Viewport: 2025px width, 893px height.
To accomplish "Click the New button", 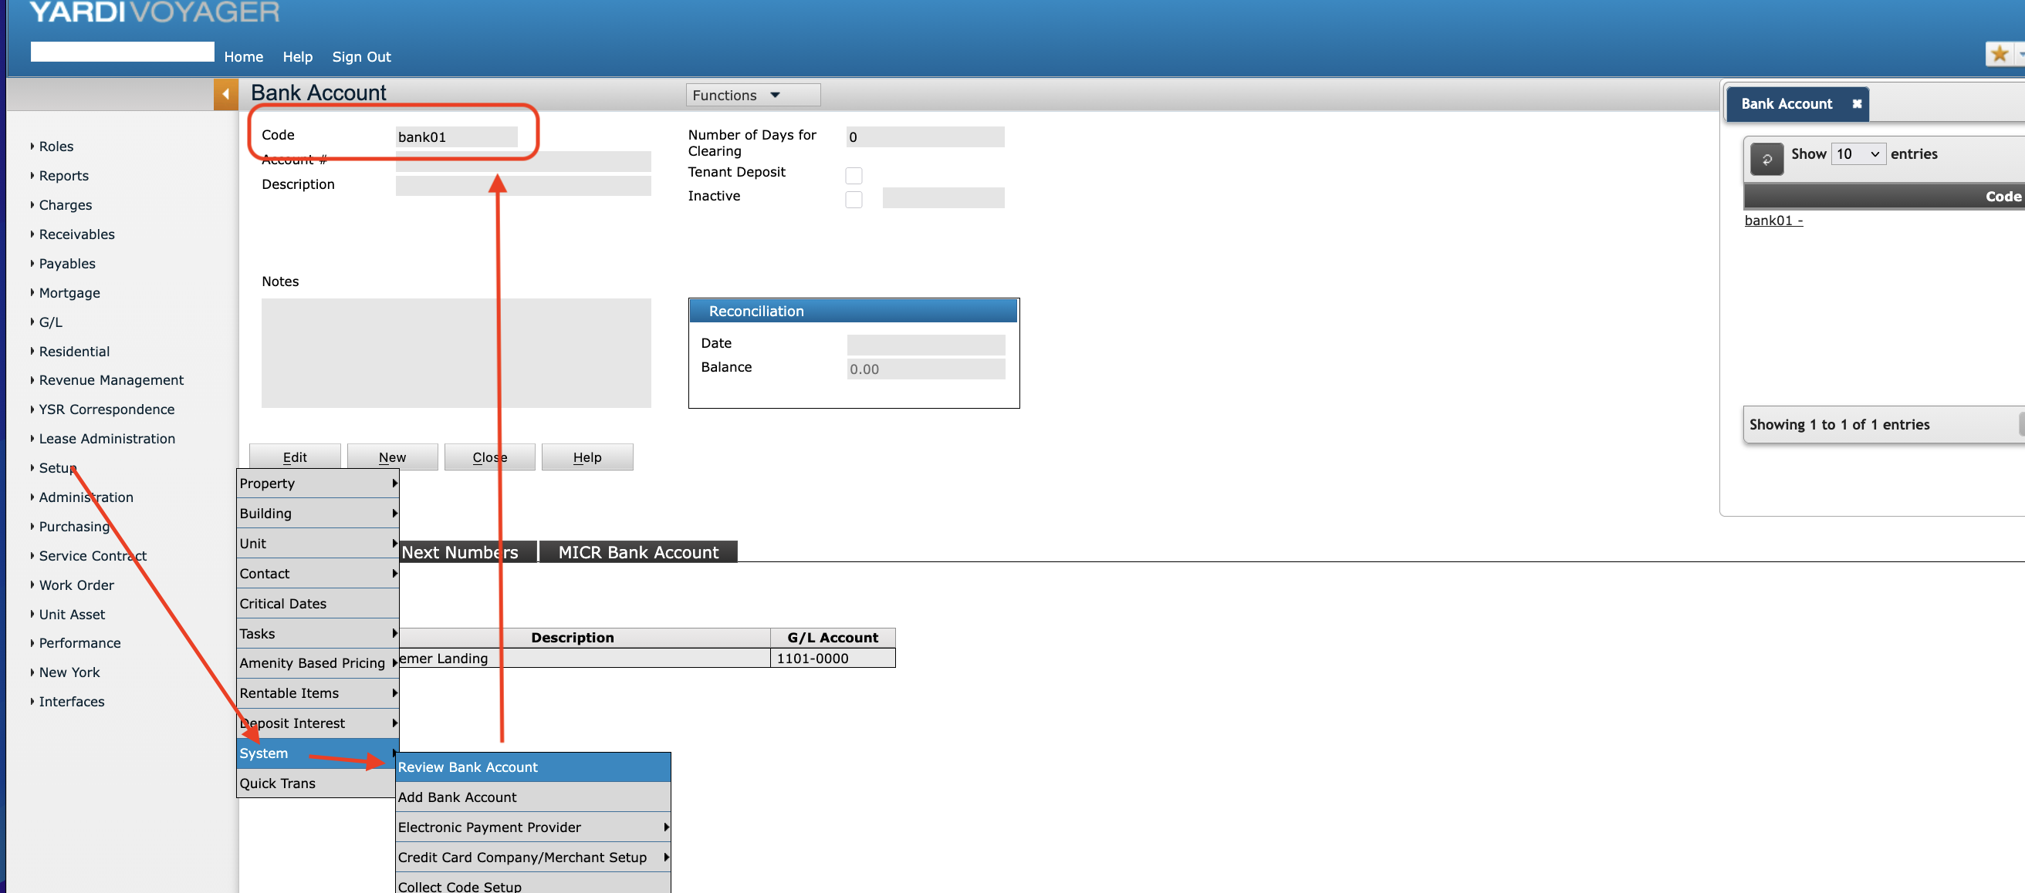I will click(392, 457).
